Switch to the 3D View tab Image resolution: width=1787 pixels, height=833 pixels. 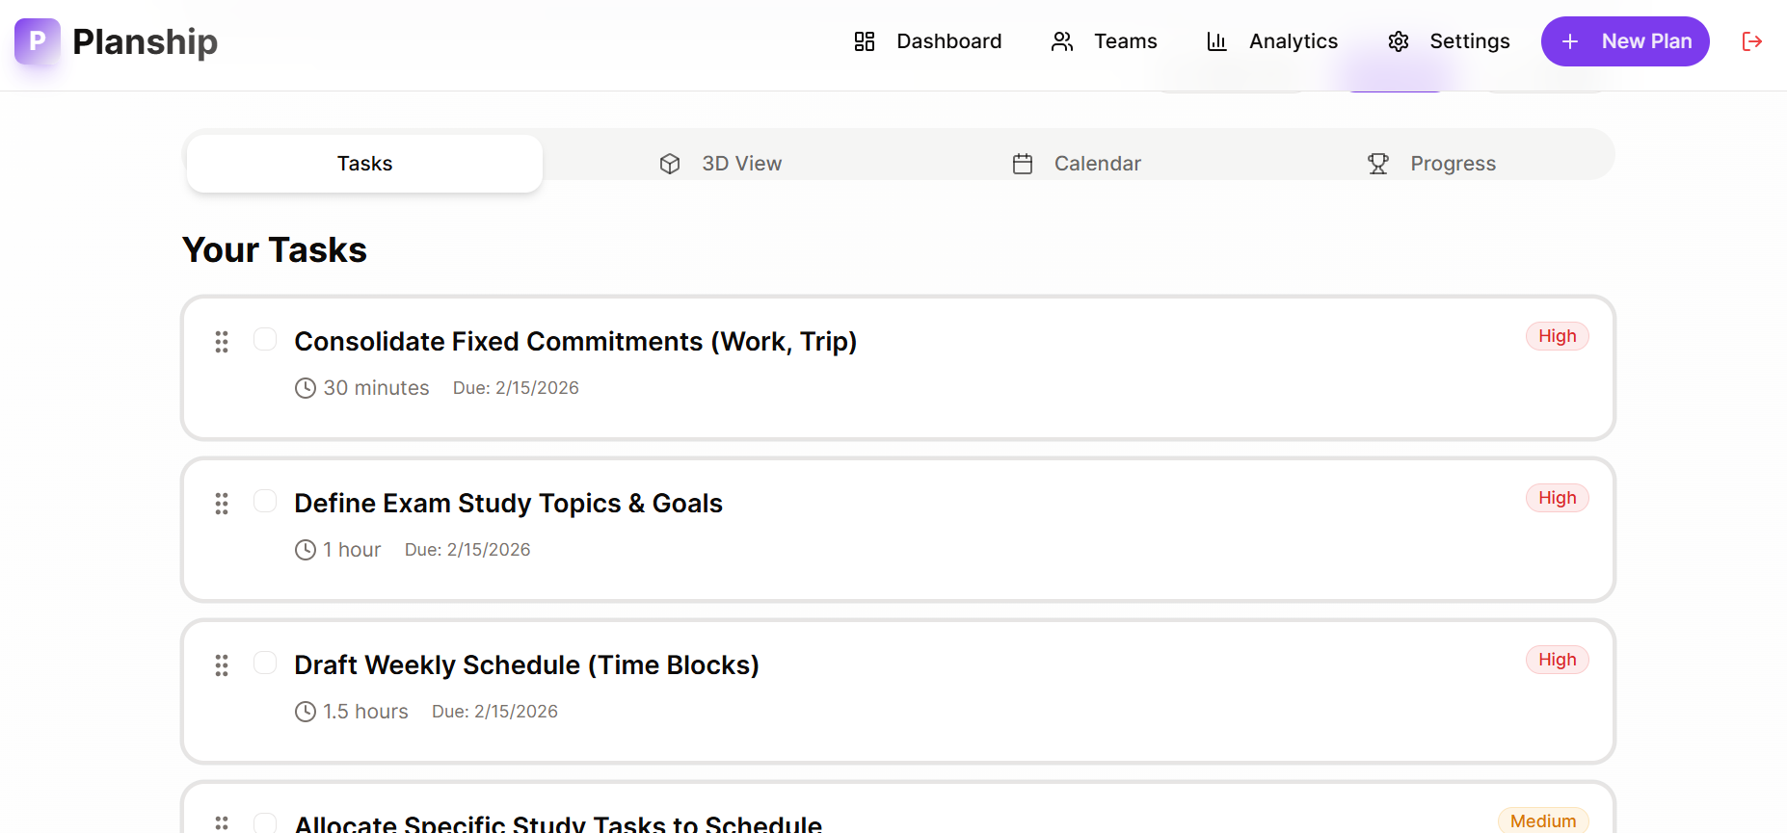(x=721, y=164)
